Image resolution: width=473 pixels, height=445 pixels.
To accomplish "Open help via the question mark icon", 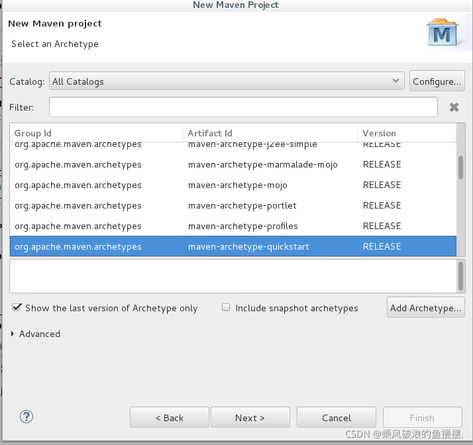I will [26, 417].
